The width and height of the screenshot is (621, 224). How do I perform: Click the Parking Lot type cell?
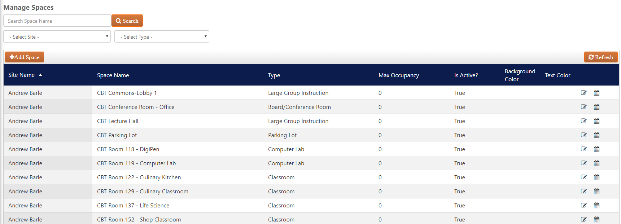click(x=319, y=135)
